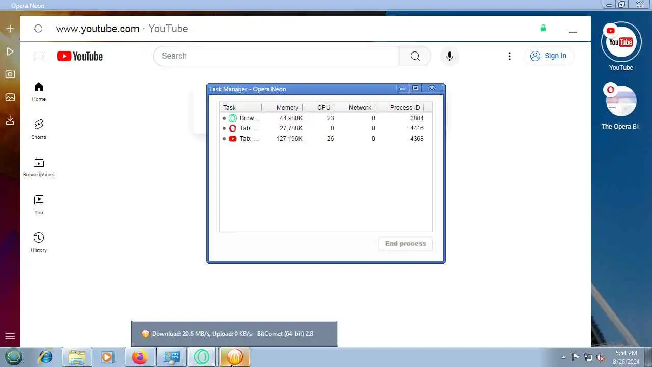Go to YouTube Home in sidebar
The height and width of the screenshot is (367, 652).
tap(39, 92)
